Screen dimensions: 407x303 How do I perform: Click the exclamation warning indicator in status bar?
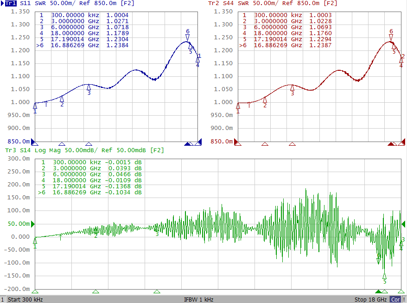pos(404,299)
